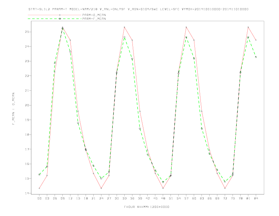Click y-axis tick value 19
Image resolution: width=279 pixels, height=216 pixels.
pyautogui.click(x=27, y=120)
